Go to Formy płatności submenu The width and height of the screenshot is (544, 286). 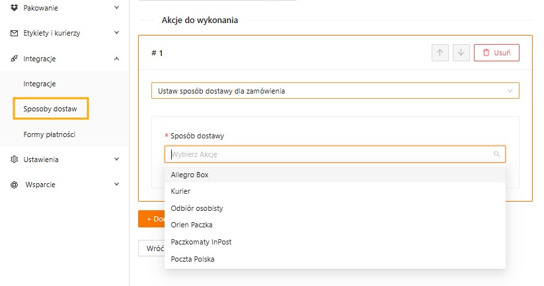point(49,134)
